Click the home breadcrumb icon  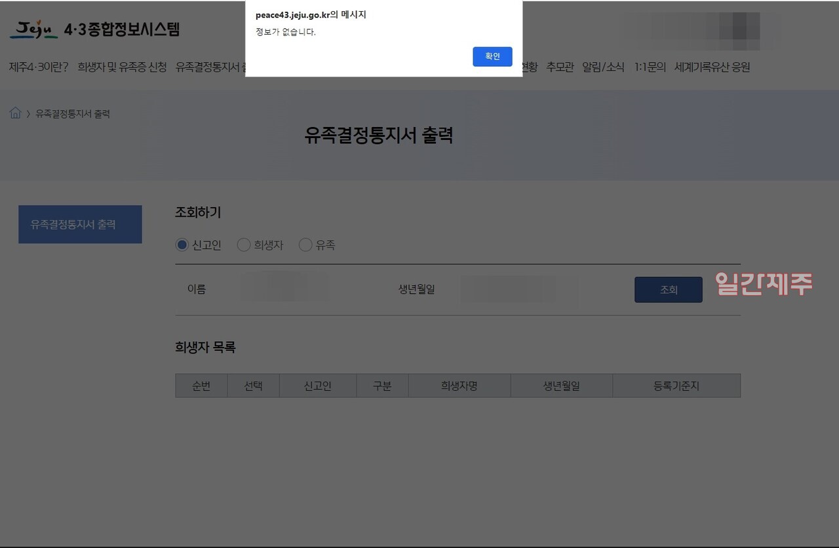[x=14, y=113]
